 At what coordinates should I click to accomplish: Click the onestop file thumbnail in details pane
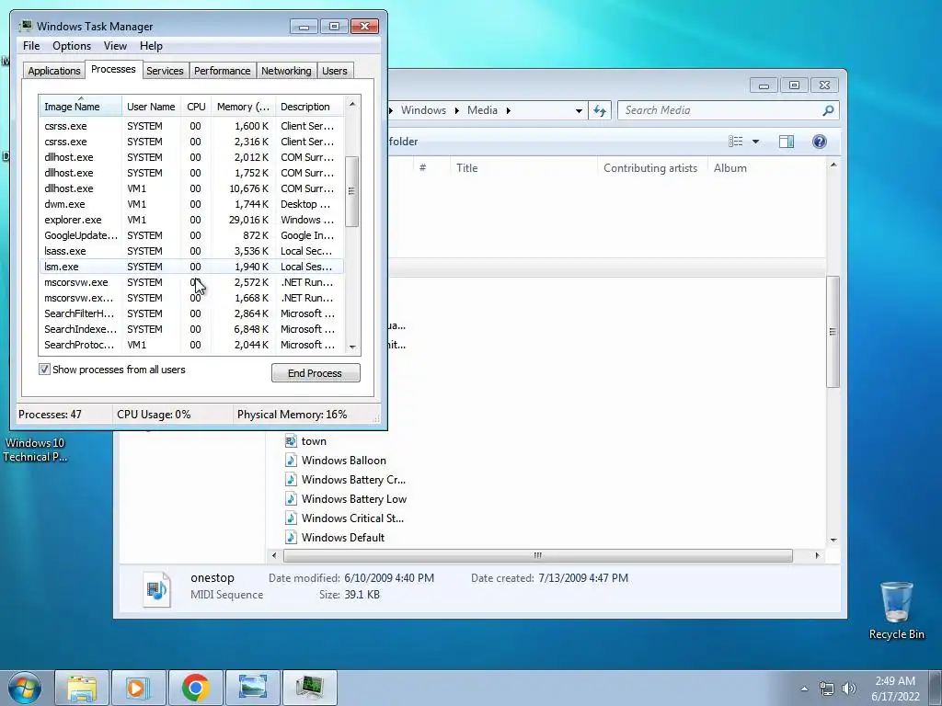(x=157, y=589)
